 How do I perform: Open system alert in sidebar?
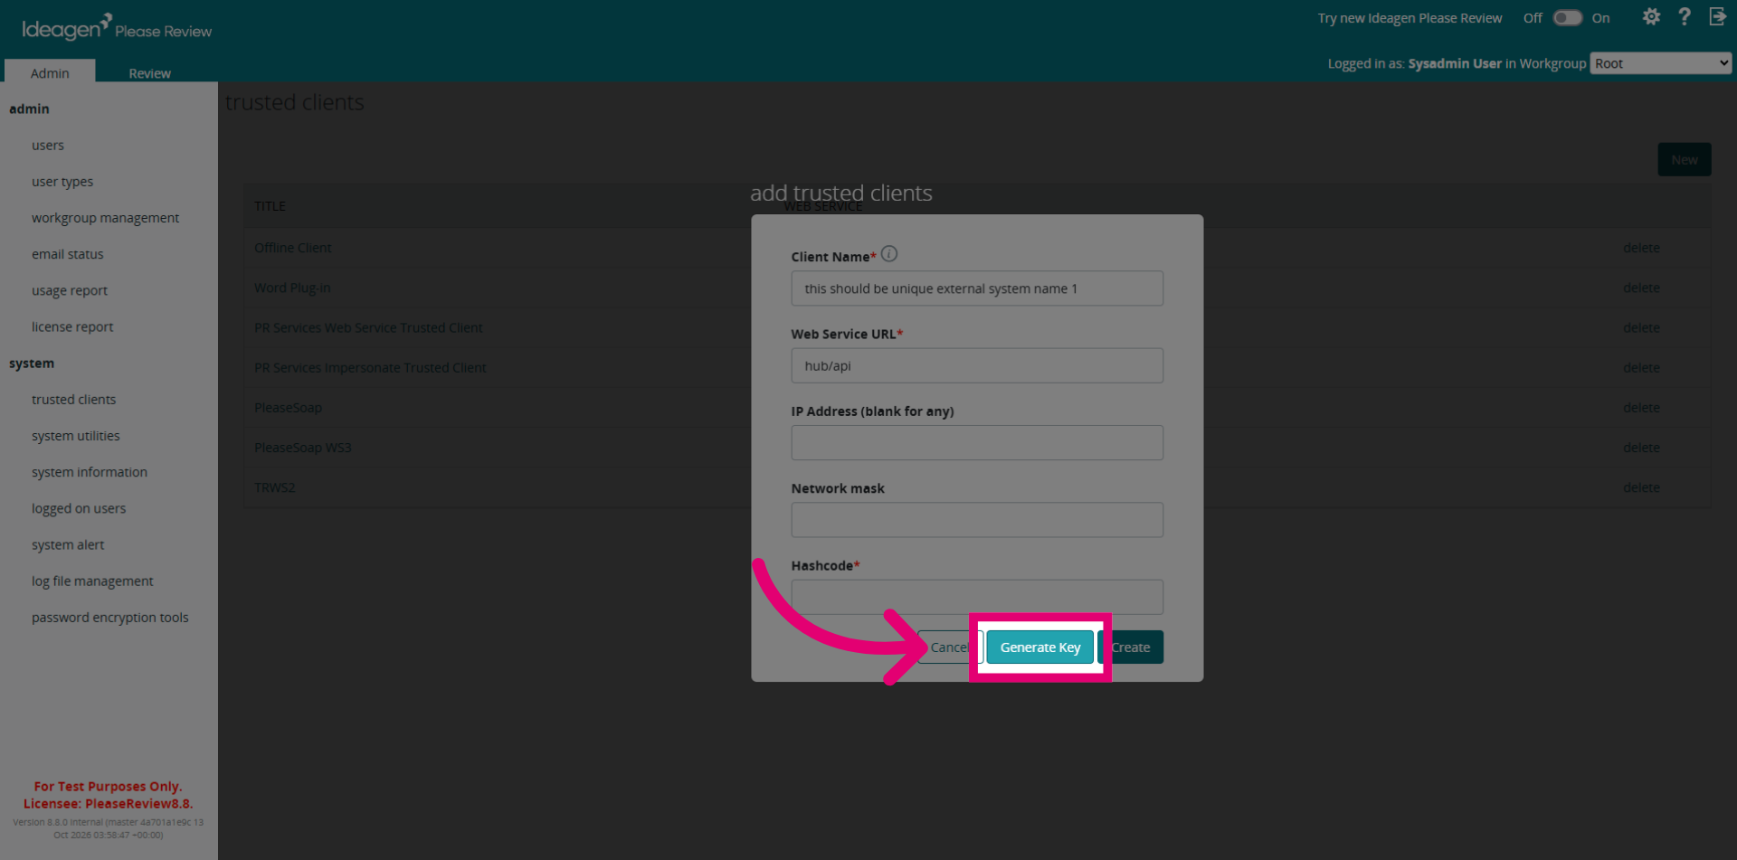click(x=68, y=544)
